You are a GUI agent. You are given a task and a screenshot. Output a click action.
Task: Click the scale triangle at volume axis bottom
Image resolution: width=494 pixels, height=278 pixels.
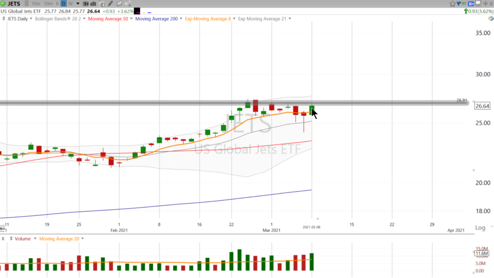click(473, 273)
